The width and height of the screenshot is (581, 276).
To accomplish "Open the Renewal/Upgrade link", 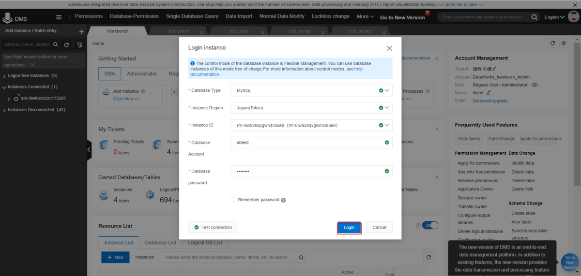I will tap(489, 101).
